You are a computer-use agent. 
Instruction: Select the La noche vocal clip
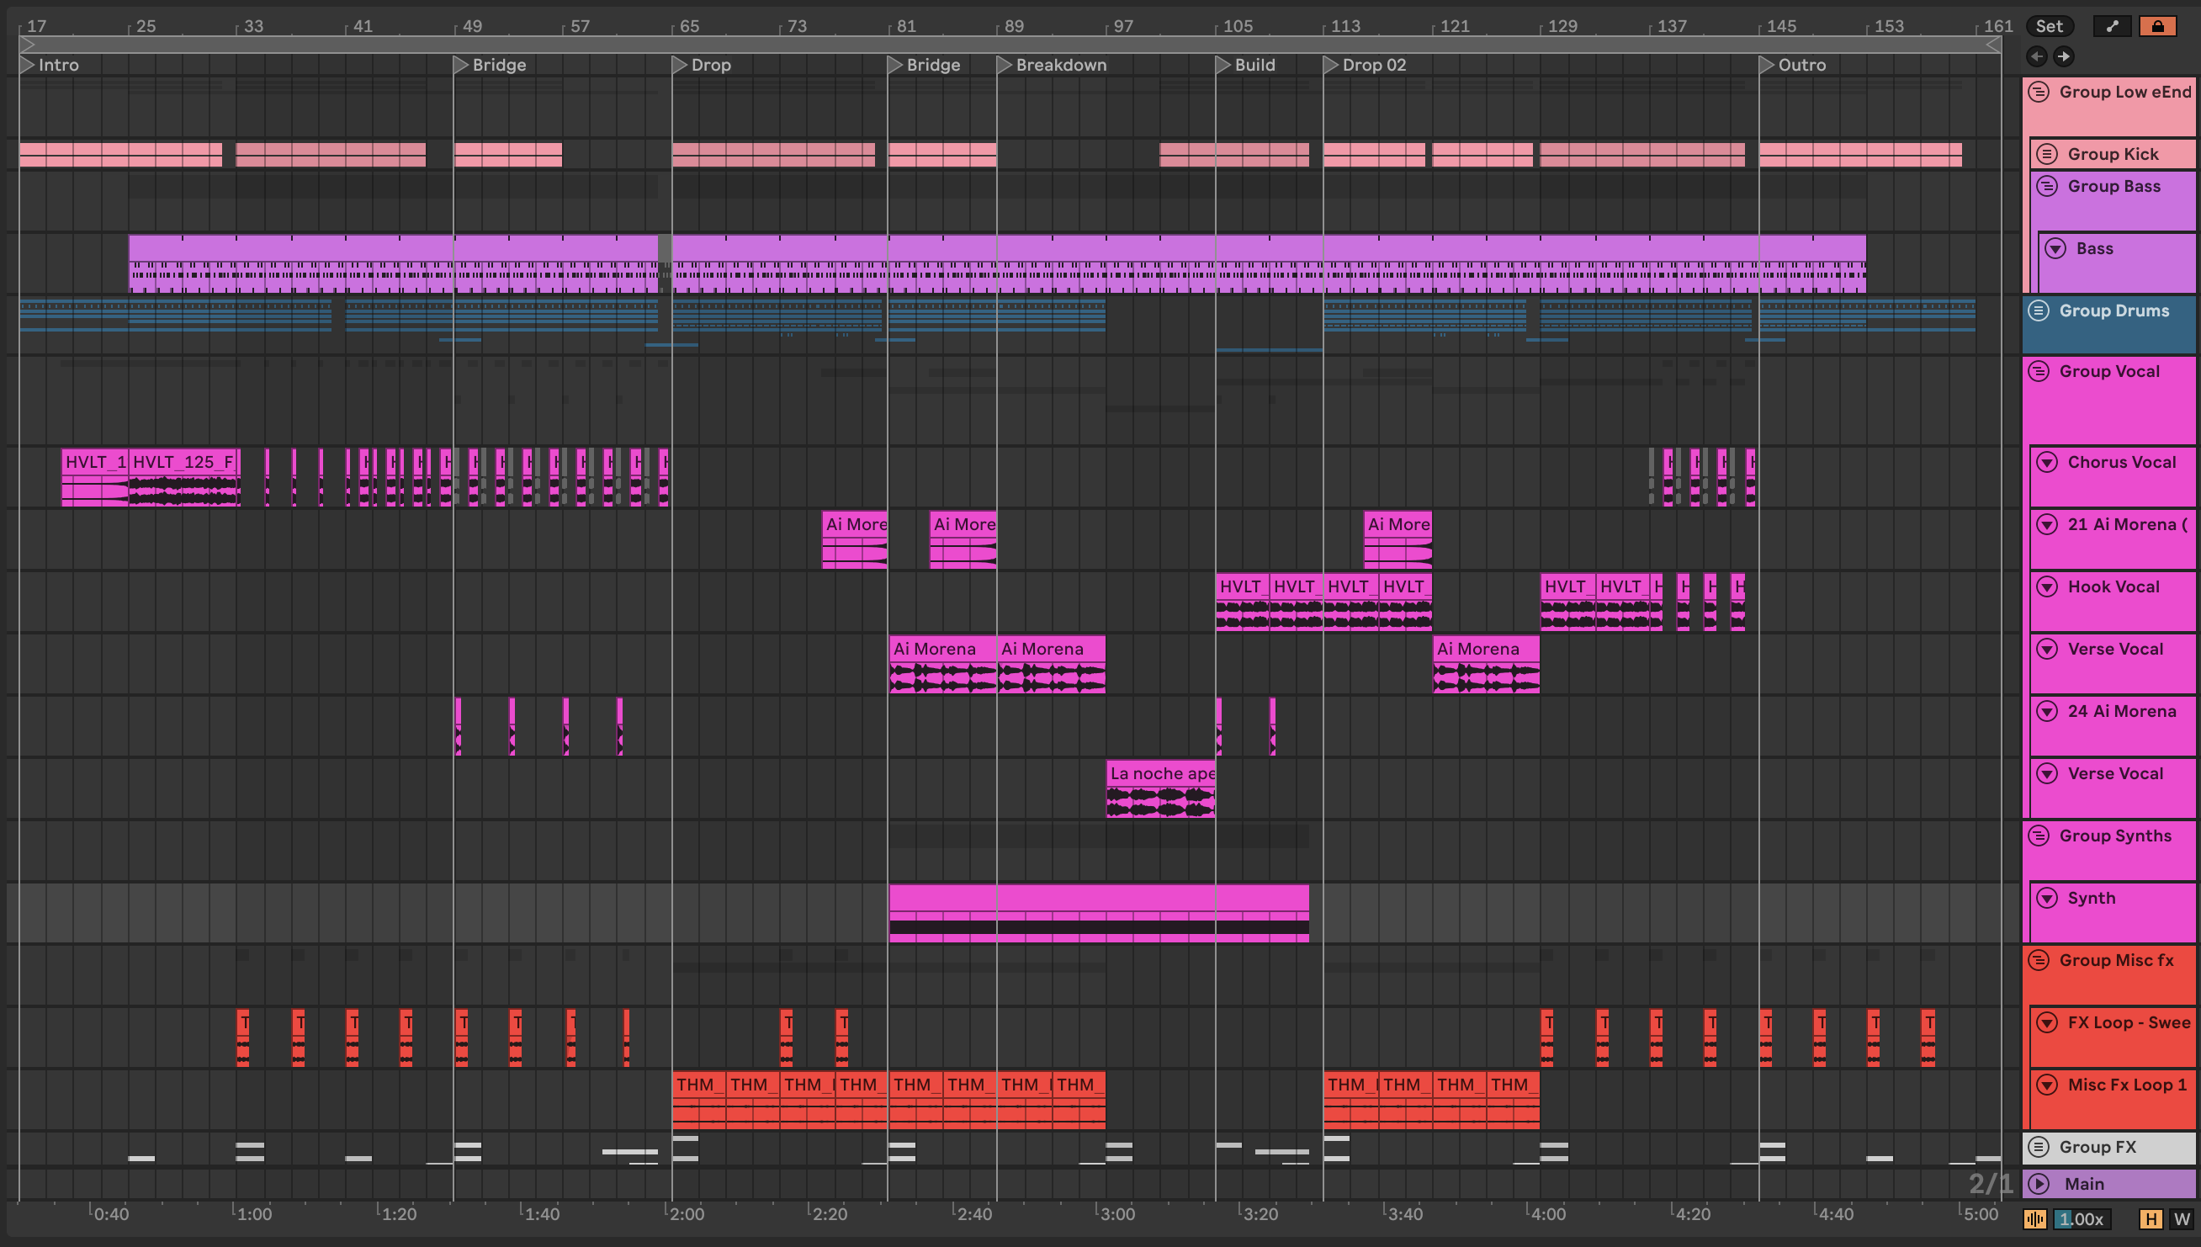tap(1159, 773)
